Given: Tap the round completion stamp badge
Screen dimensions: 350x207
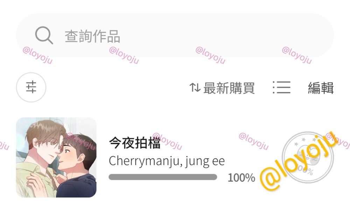Looking at the screenshot, I should 308,157.
